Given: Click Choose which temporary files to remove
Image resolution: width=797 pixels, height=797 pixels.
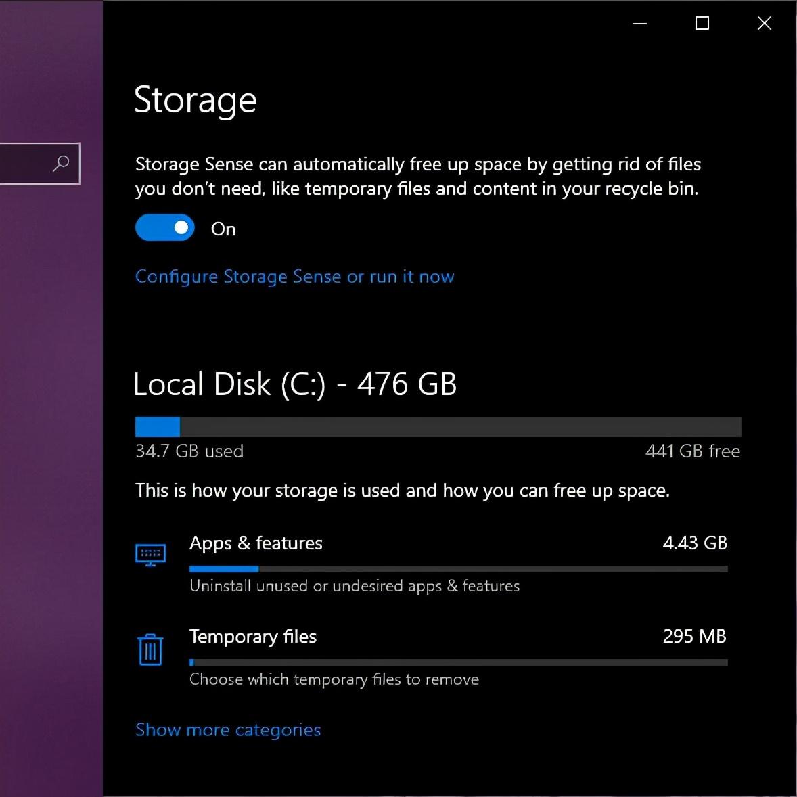Looking at the screenshot, I should tap(334, 679).
